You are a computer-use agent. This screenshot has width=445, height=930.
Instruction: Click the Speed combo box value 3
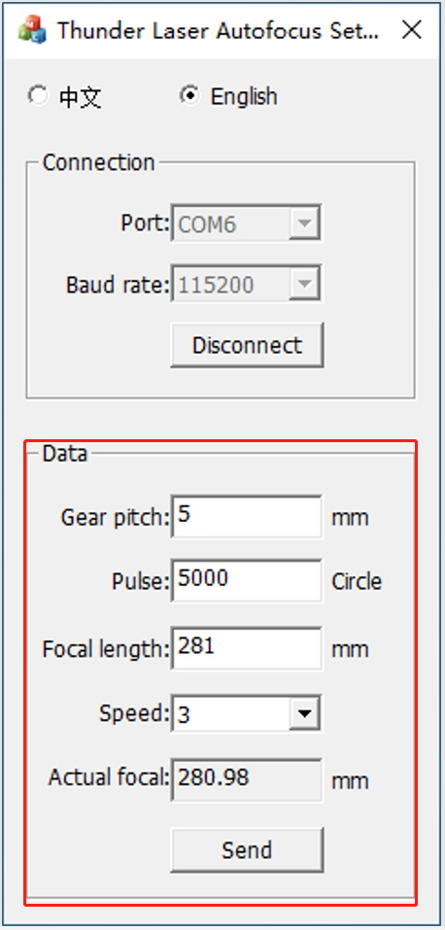[x=231, y=713]
